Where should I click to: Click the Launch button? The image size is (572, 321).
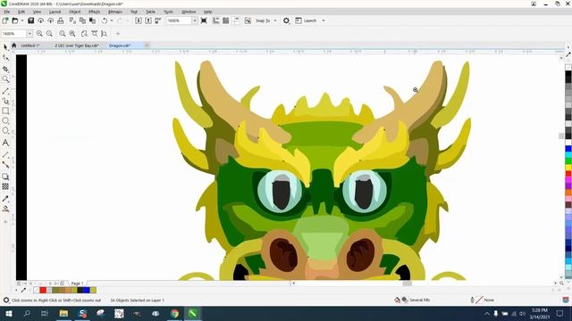point(306,21)
